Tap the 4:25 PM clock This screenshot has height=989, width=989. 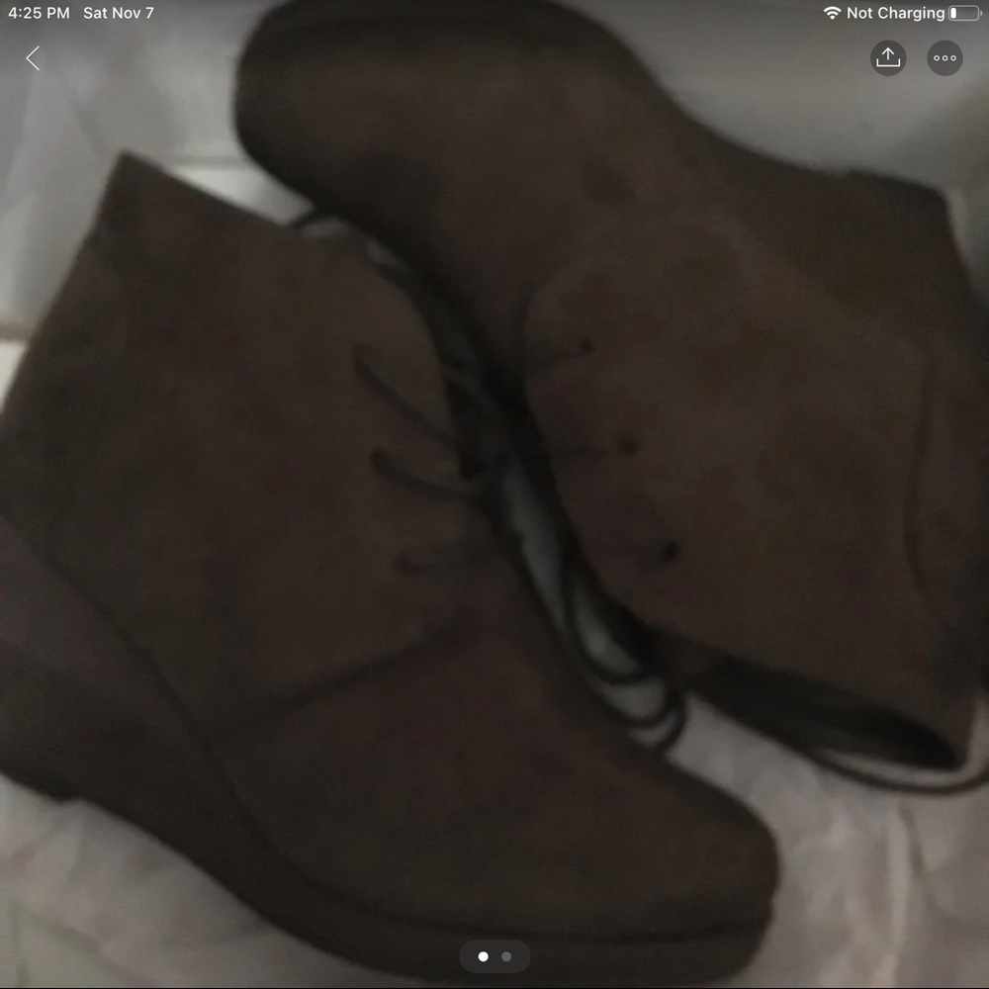[x=40, y=13]
